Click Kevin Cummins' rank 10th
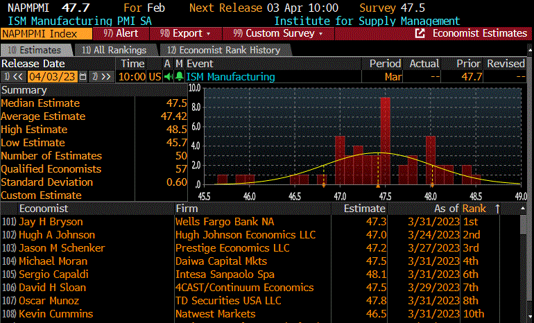Screen dimensions: 534x323 [474, 314]
